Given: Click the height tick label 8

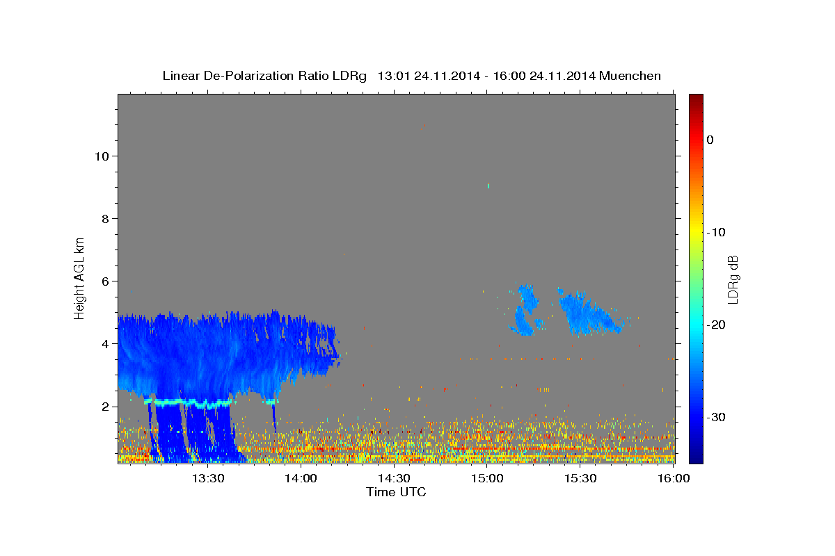Looking at the screenshot, I should [x=105, y=219].
